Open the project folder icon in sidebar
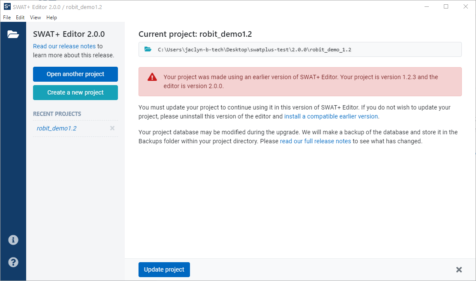Screen dimensions: 476x281 13,35
